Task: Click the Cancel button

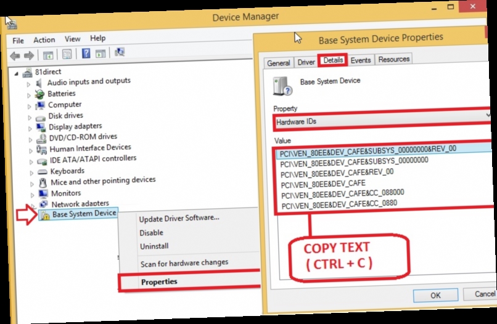Action: (482, 294)
